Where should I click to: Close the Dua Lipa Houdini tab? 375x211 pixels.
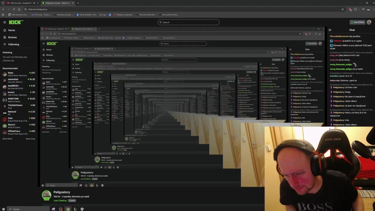click(x=37, y=3)
